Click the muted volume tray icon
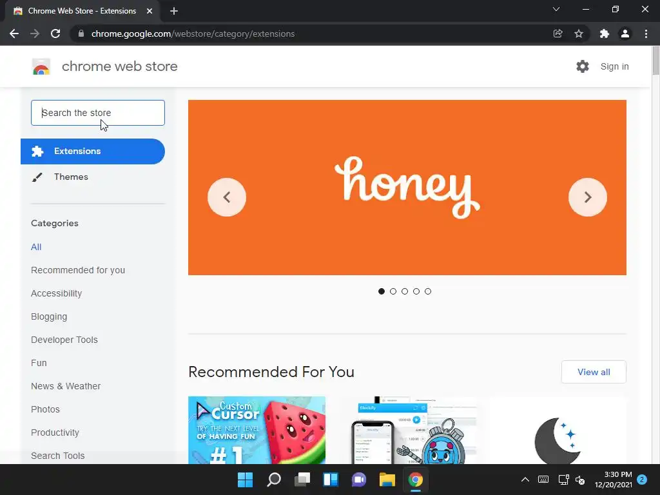This screenshot has width=660, height=495. coord(580,480)
